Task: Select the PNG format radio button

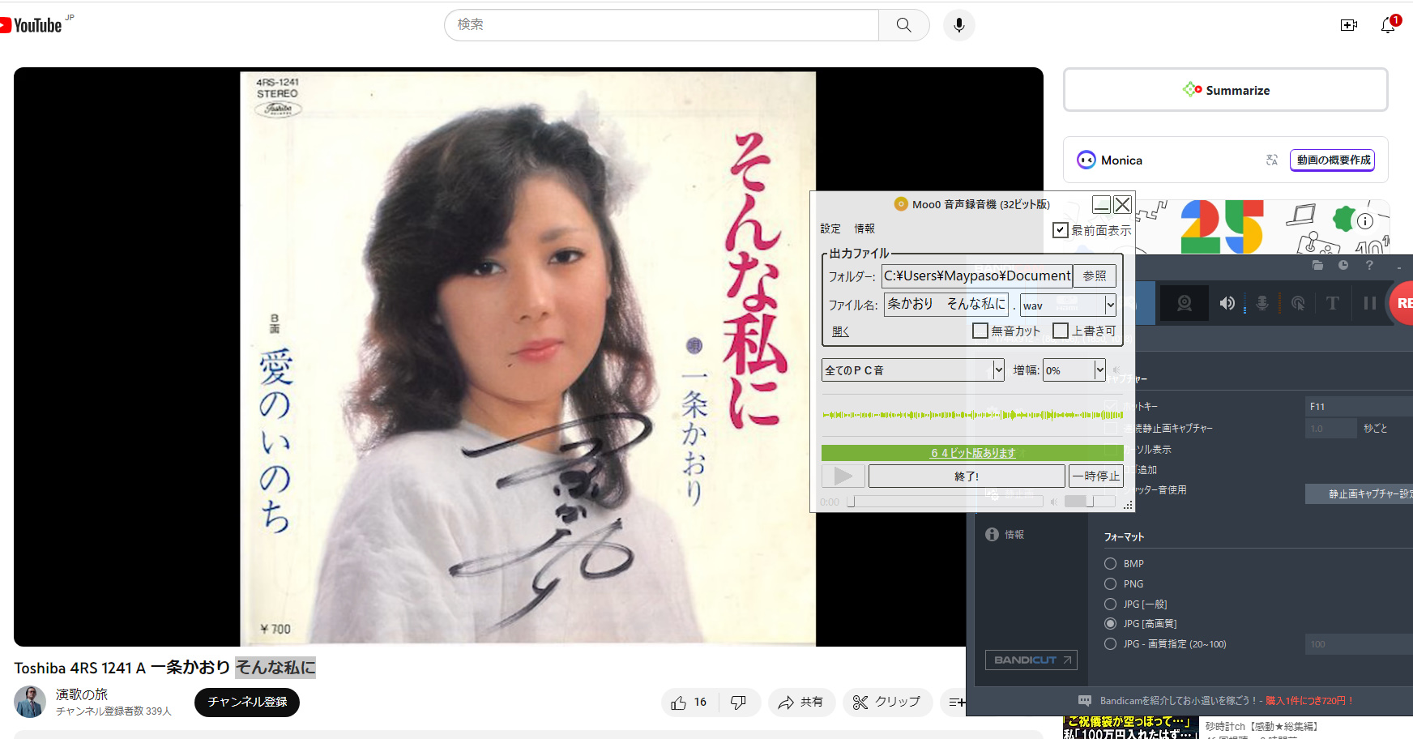Action: (x=1110, y=583)
